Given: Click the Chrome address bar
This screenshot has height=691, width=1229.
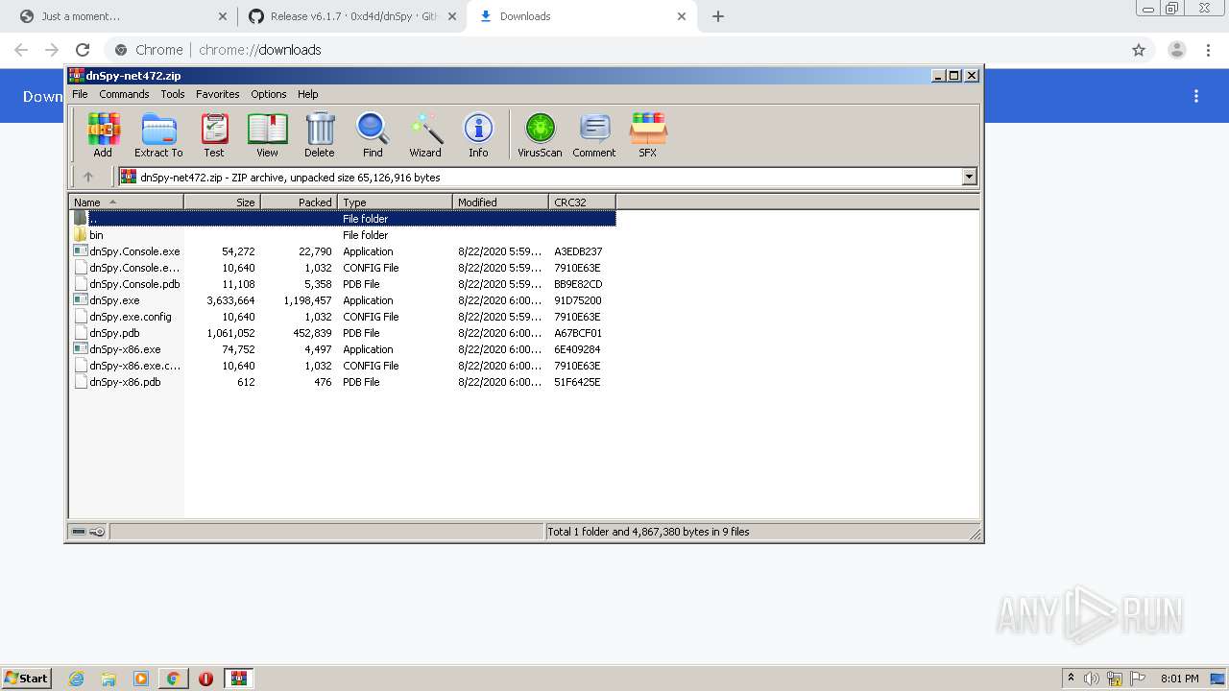Looking at the screenshot, I should tap(614, 50).
